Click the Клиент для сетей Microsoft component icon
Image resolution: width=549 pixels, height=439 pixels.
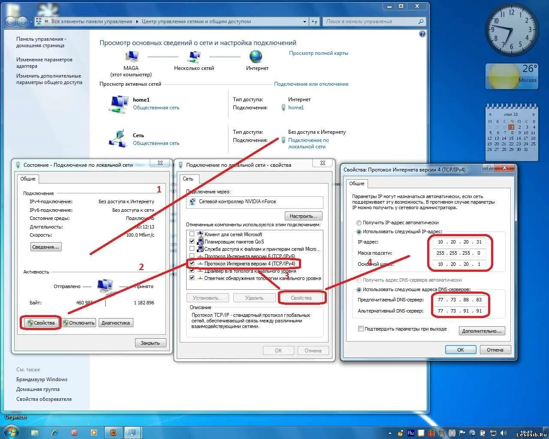(200, 235)
